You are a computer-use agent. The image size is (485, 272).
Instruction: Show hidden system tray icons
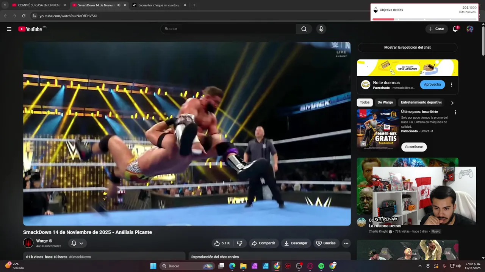coord(420,266)
